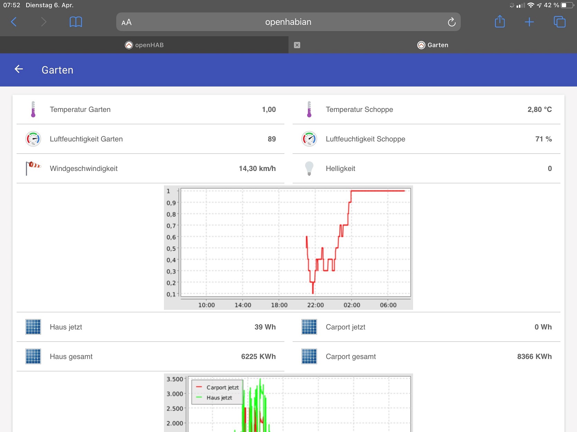Click the Luftfeuchtigkeit Garten gauge icon
577x432 pixels.
coord(33,139)
